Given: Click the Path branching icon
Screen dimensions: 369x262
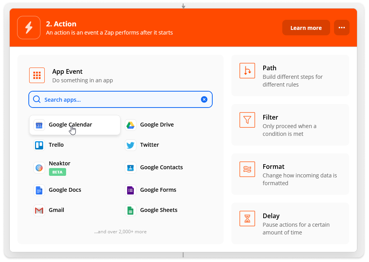Looking at the screenshot, I should point(247,71).
